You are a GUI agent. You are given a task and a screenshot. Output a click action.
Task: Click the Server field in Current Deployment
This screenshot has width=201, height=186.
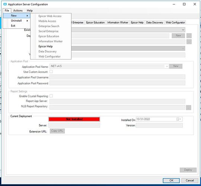tap(74, 125)
